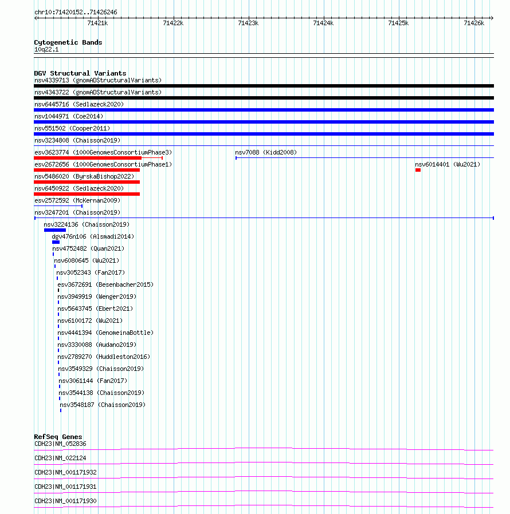Click the blue bar for nsv1044971 (Coe2014)
Viewport: 510px width, 514px height.
[264, 122]
